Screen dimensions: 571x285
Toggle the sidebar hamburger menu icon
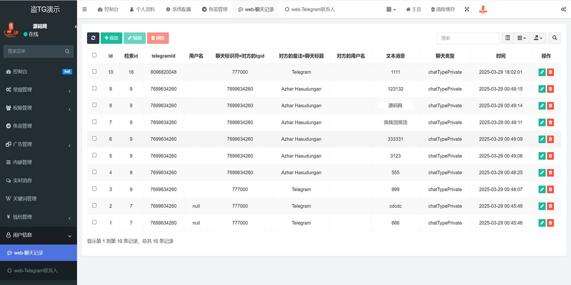coord(85,9)
